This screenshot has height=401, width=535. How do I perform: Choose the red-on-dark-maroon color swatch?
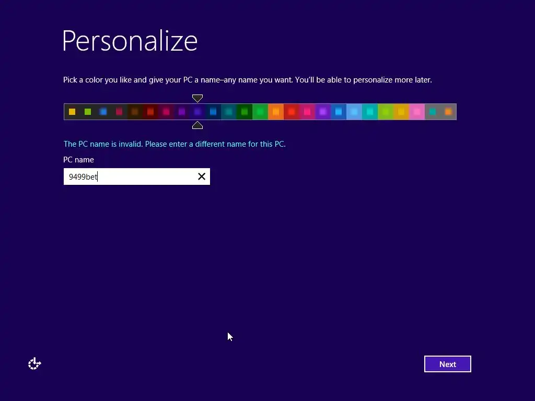click(x=150, y=112)
